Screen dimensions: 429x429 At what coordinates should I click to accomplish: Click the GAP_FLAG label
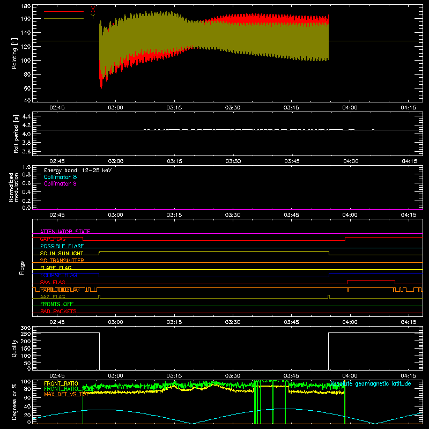coord(53,239)
